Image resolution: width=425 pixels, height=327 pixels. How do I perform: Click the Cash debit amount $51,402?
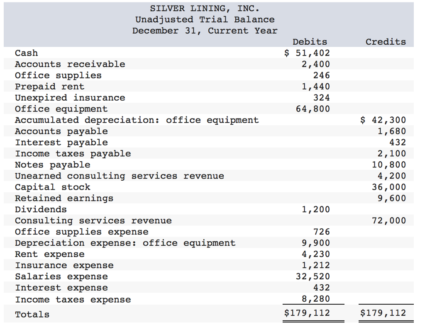pyautogui.click(x=307, y=53)
